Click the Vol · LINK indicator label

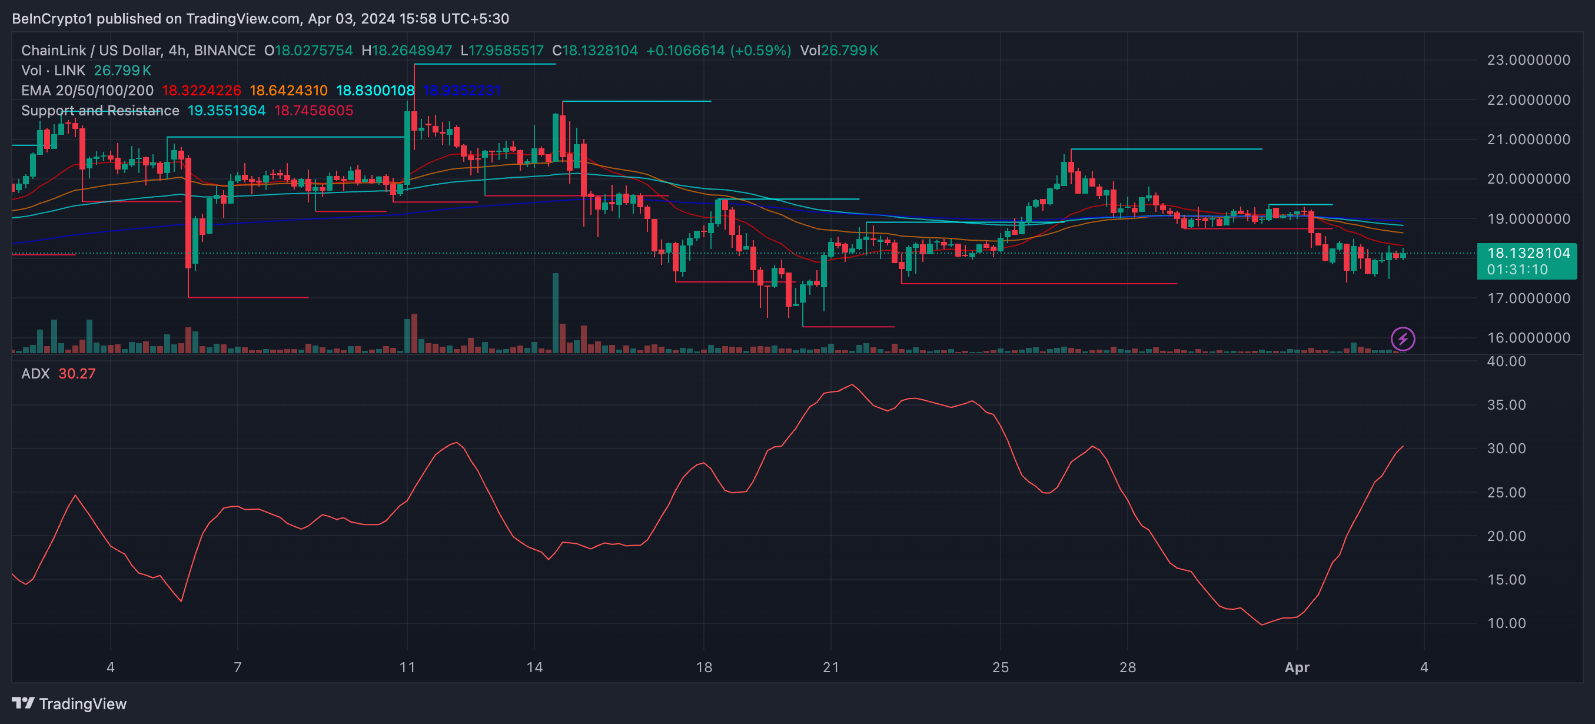[x=53, y=71]
